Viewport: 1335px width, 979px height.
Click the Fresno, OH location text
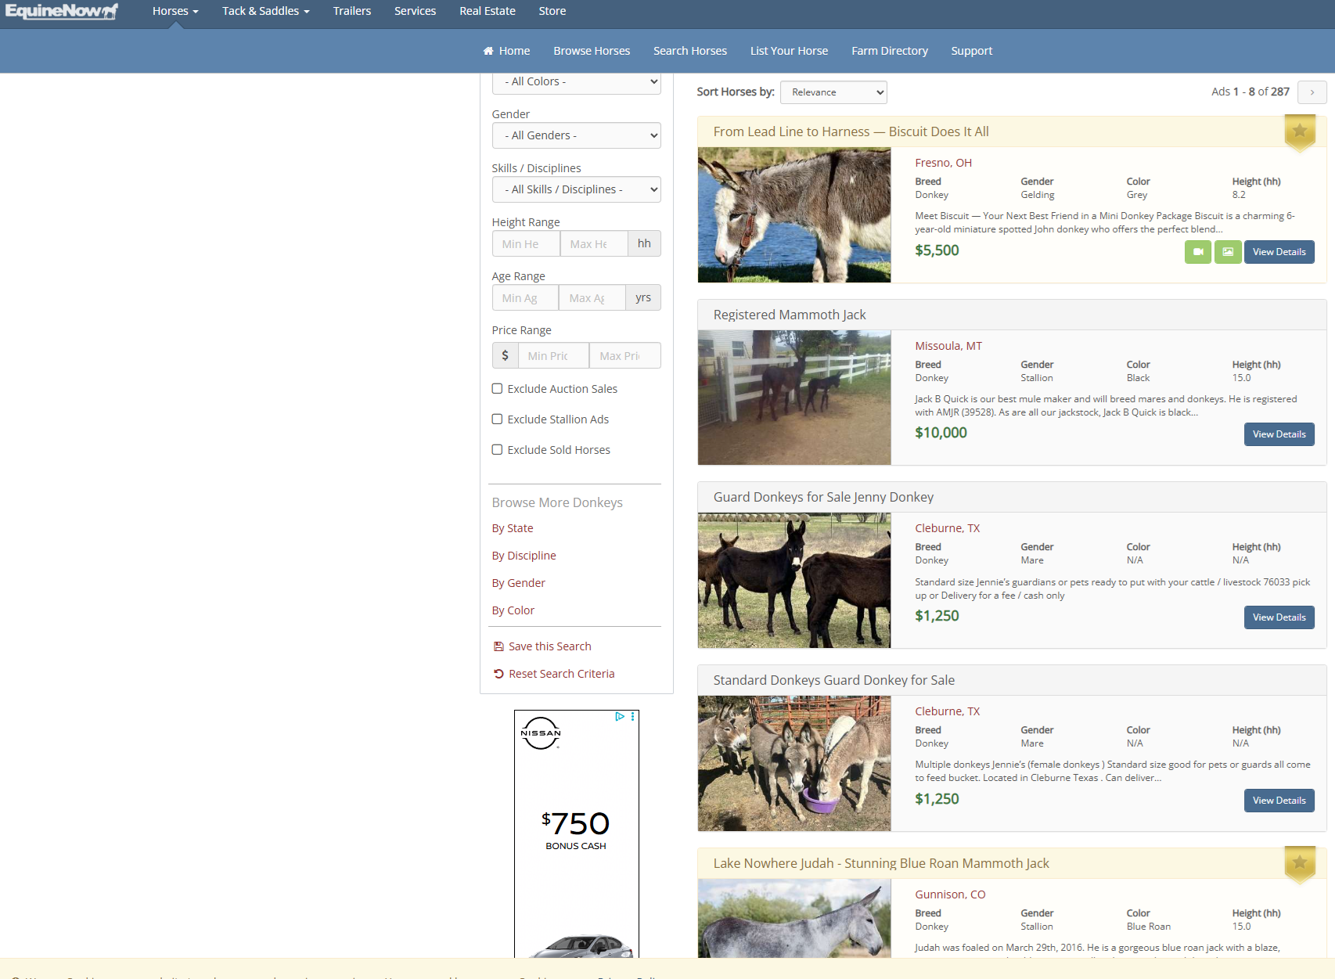[x=944, y=163]
